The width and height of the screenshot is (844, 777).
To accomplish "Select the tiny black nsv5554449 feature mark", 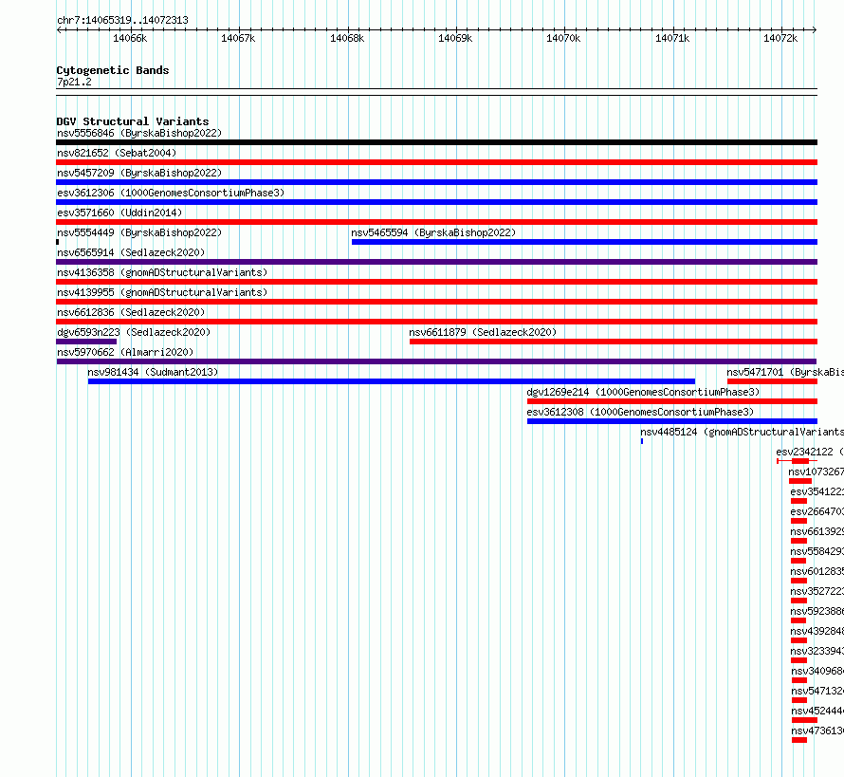I will [58, 242].
